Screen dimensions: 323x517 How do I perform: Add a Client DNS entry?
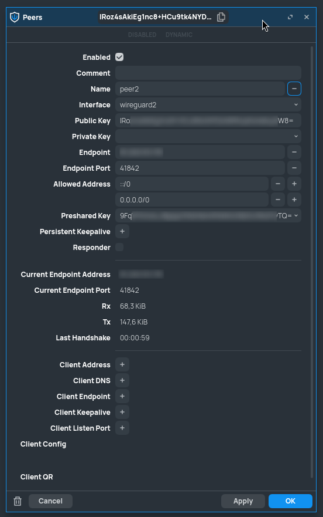122,380
